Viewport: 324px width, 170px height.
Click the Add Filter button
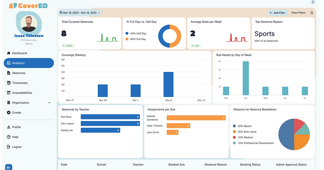point(277,13)
